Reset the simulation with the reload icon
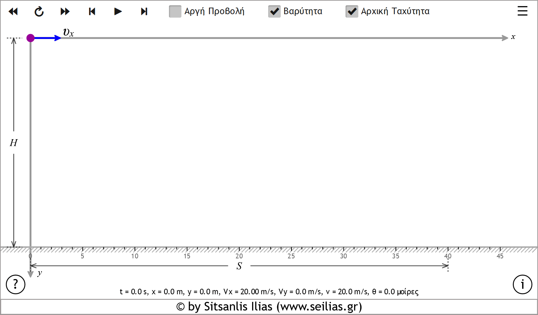The width and height of the screenshot is (538, 315). pyautogui.click(x=39, y=11)
